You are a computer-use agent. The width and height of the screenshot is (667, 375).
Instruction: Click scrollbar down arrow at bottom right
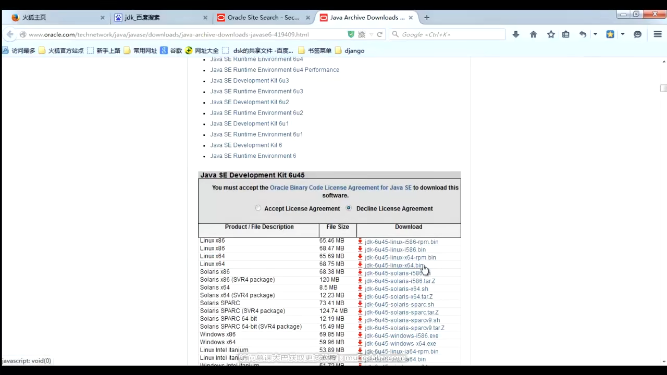click(663, 360)
